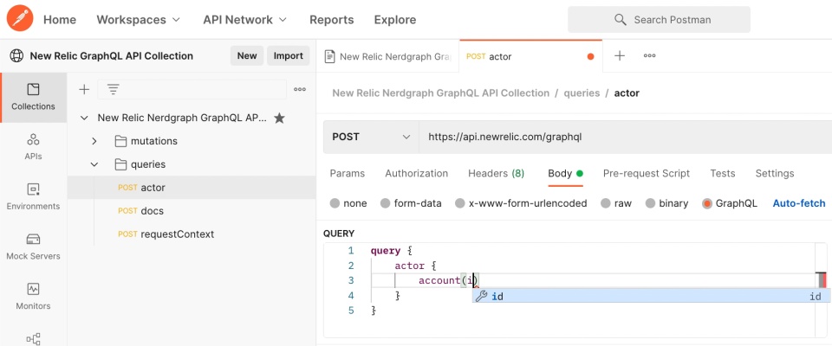Click the star icon beside collection name
This screenshot has width=832, height=346.
[279, 119]
